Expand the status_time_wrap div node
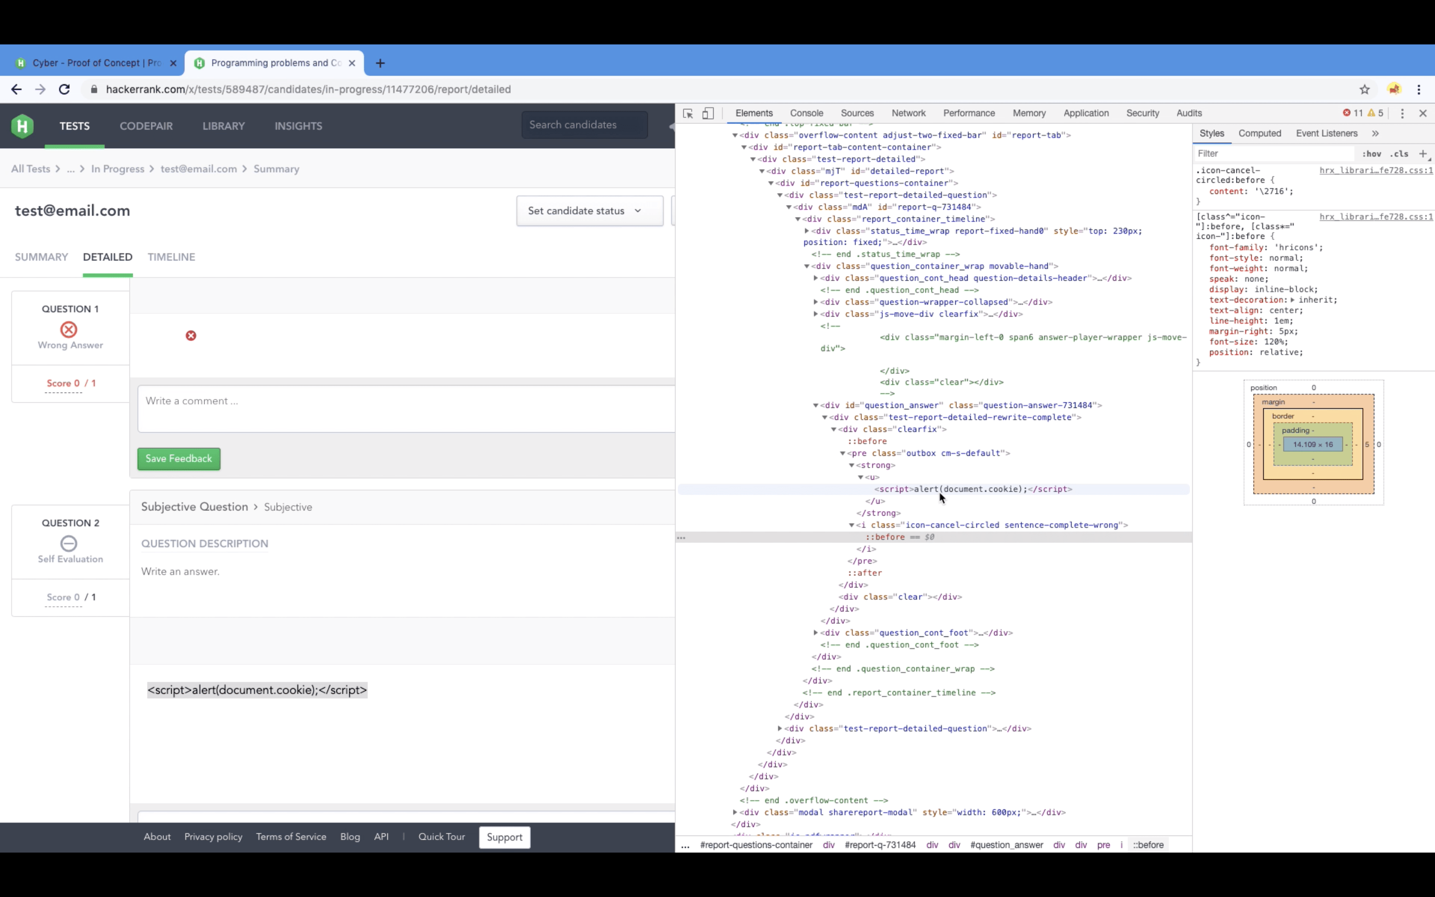 click(x=807, y=232)
